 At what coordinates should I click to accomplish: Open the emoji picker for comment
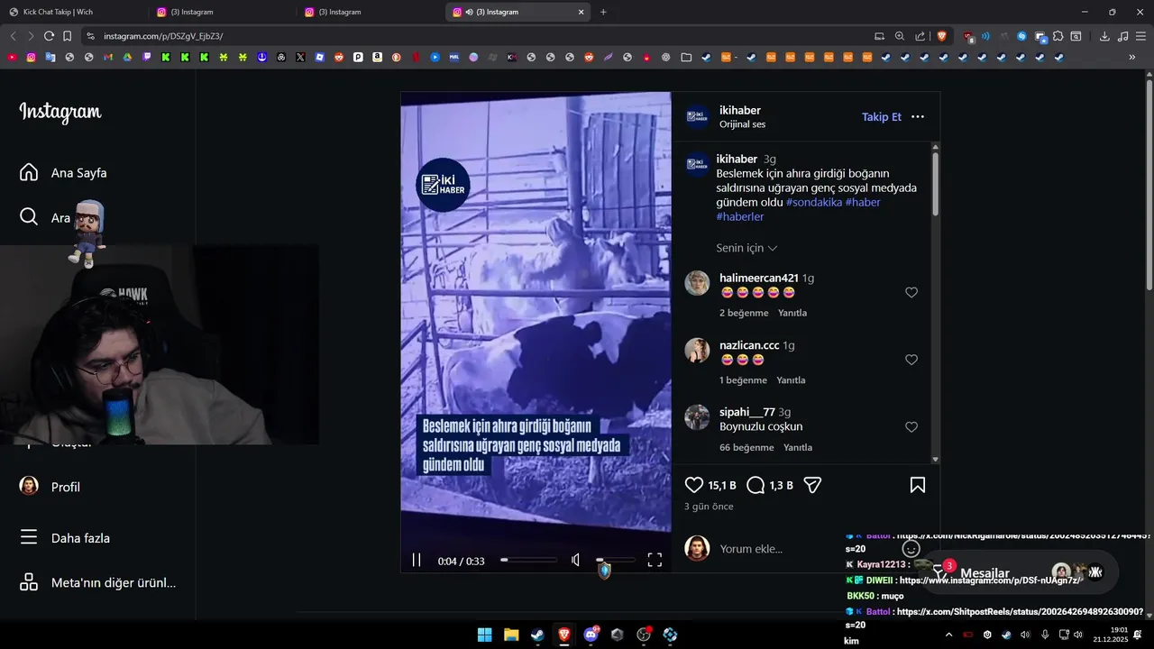[x=911, y=548]
